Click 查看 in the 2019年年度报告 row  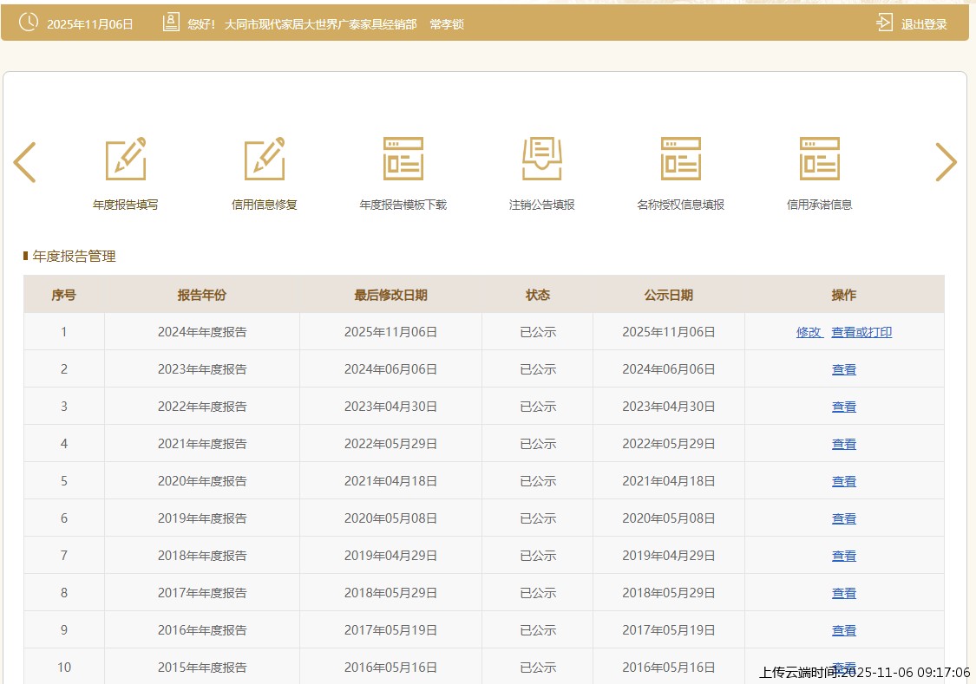click(x=844, y=518)
